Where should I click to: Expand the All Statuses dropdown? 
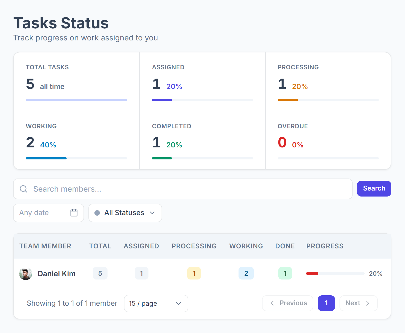click(x=125, y=213)
